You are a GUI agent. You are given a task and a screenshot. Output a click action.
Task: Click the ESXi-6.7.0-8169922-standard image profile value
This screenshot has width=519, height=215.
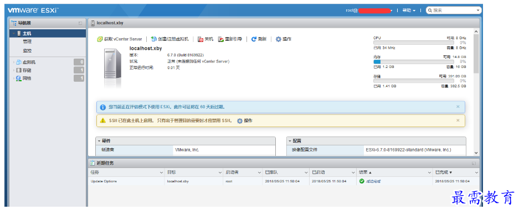click(408, 150)
